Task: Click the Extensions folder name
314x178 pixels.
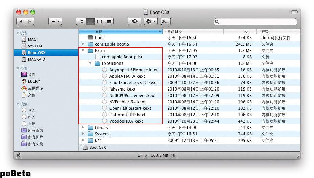Action: point(113,63)
